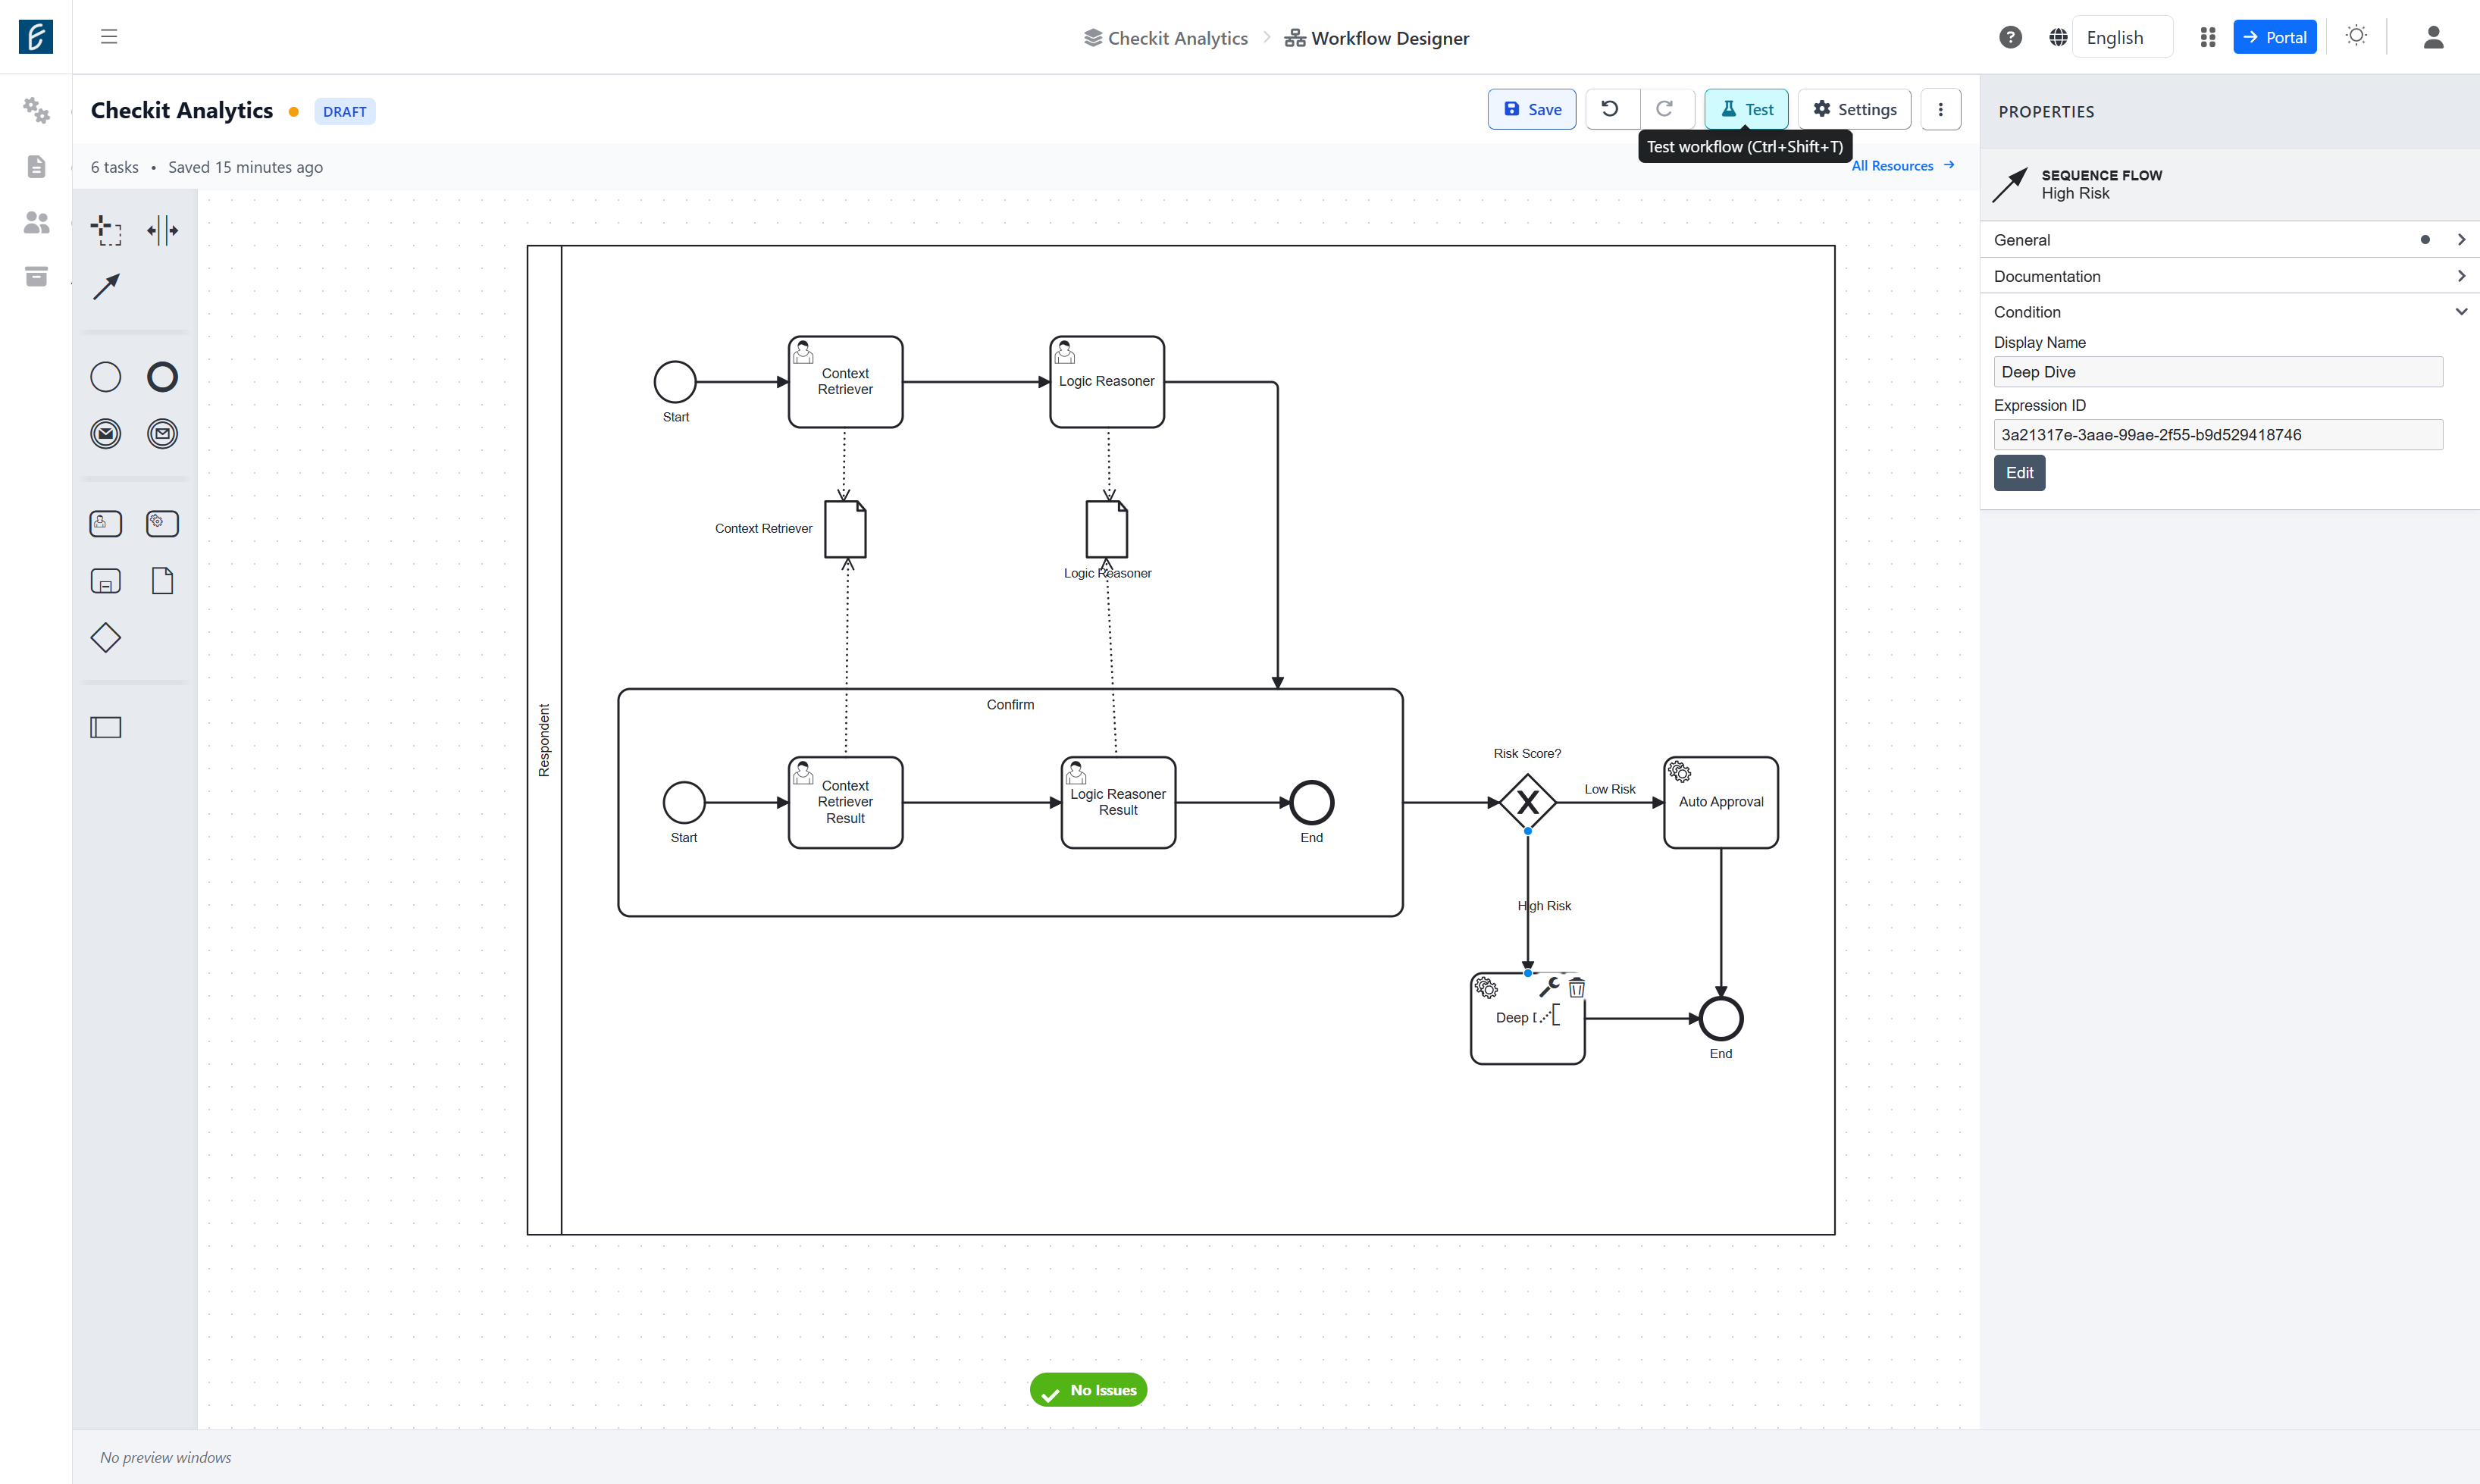Click the wrench icon on Deep Dive task
Viewport: 2480px width, 1484px height.
tap(1549, 987)
